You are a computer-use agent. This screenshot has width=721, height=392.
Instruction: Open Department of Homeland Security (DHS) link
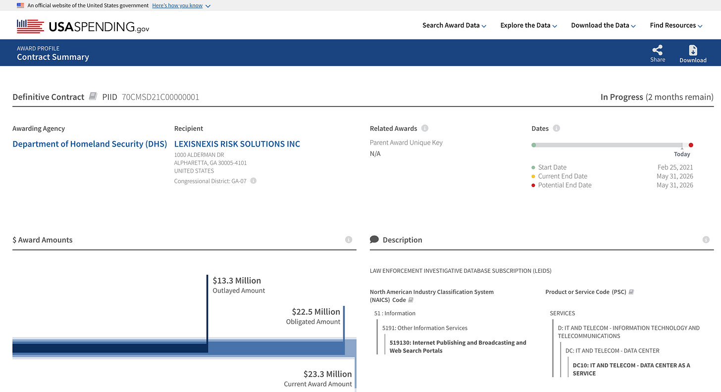click(x=90, y=144)
